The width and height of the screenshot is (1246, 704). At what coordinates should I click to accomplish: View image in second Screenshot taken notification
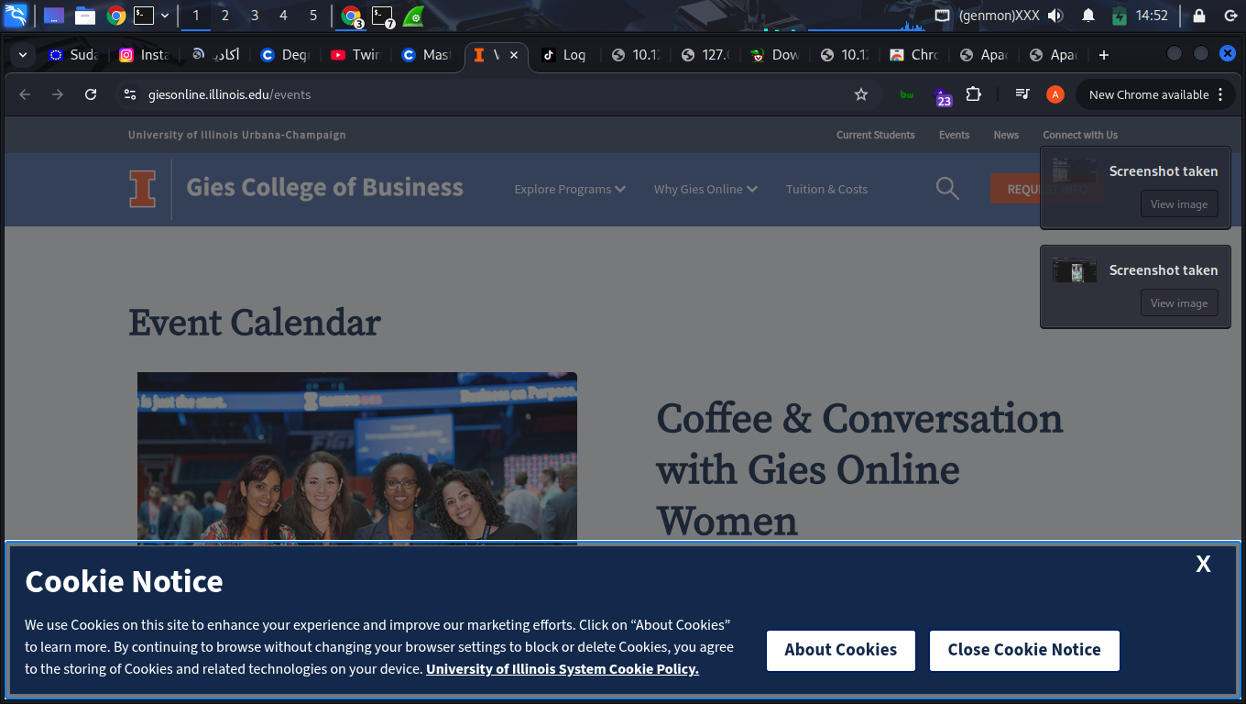pyautogui.click(x=1179, y=303)
